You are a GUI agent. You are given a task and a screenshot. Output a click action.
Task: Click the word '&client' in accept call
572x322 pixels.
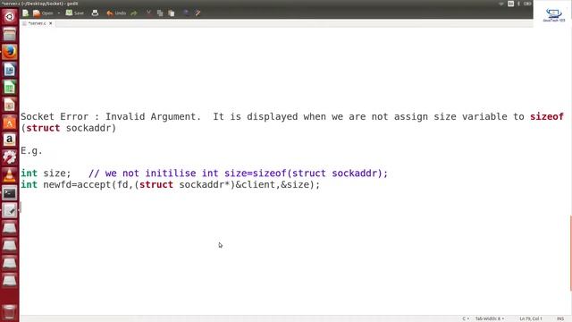pos(256,185)
